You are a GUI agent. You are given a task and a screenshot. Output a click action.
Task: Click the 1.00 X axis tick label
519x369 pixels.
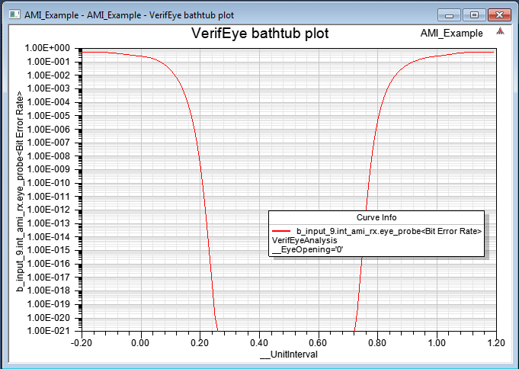click(x=437, y=342)
